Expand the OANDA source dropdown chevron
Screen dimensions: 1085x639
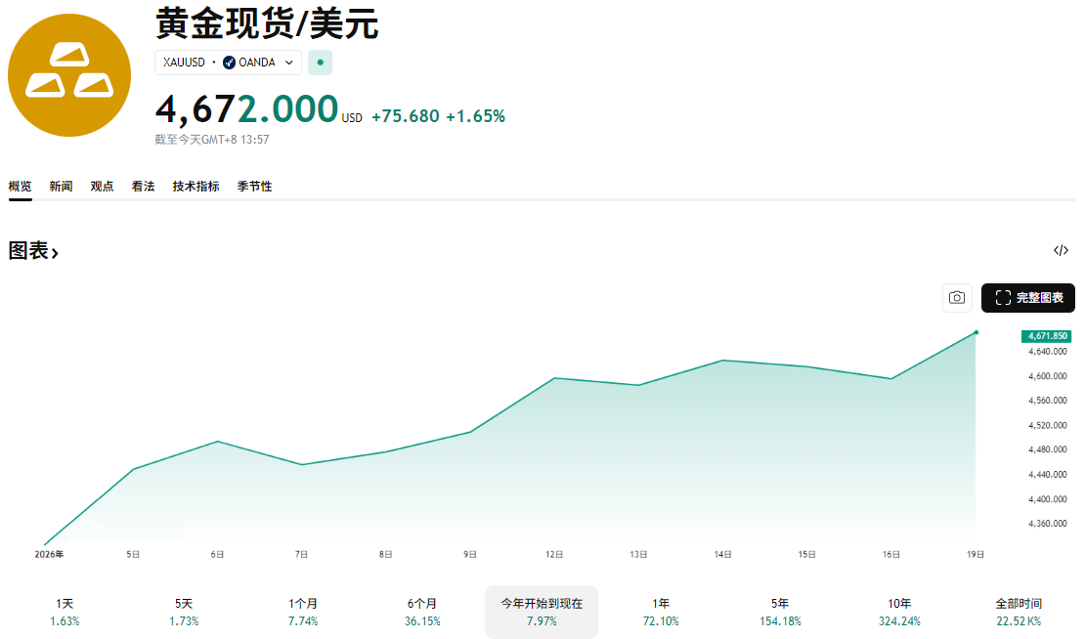[x=290, y=62]
